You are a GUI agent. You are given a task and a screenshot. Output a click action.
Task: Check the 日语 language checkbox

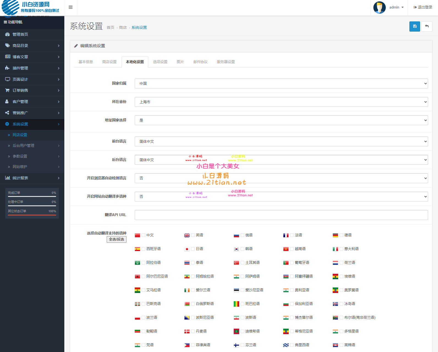click(x=193, y=249)
